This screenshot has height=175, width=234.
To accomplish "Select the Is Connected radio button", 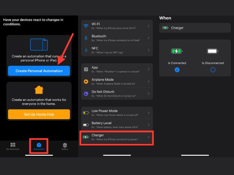I will 177,70.
